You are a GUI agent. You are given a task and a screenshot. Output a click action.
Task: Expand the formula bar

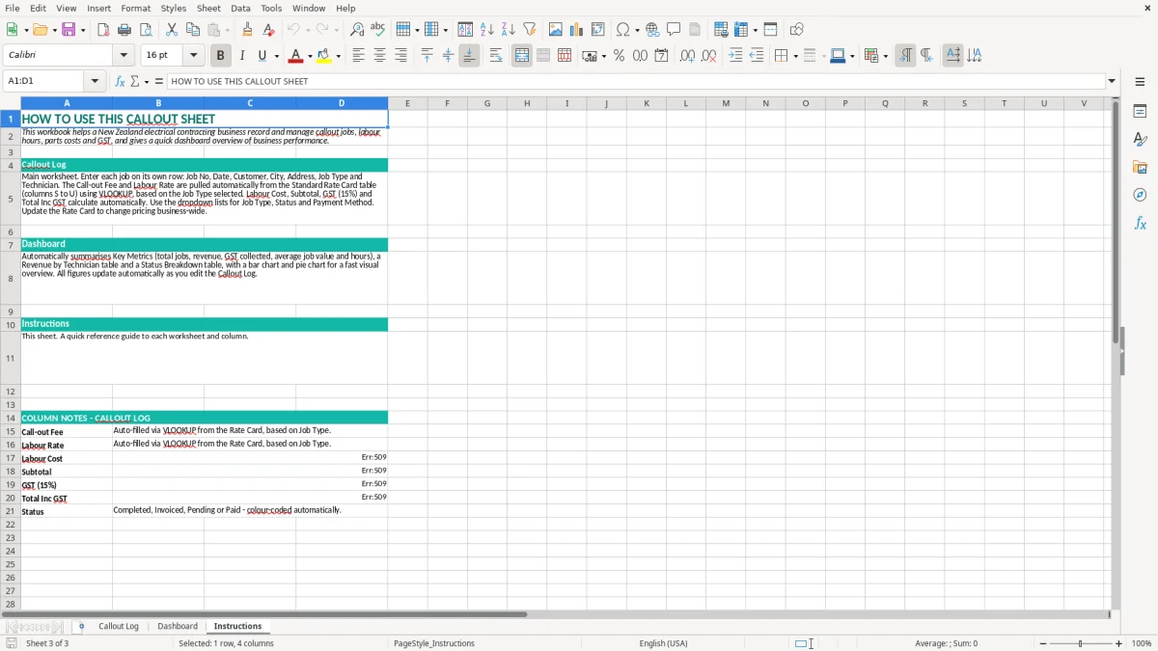(x=1112, y=81)
